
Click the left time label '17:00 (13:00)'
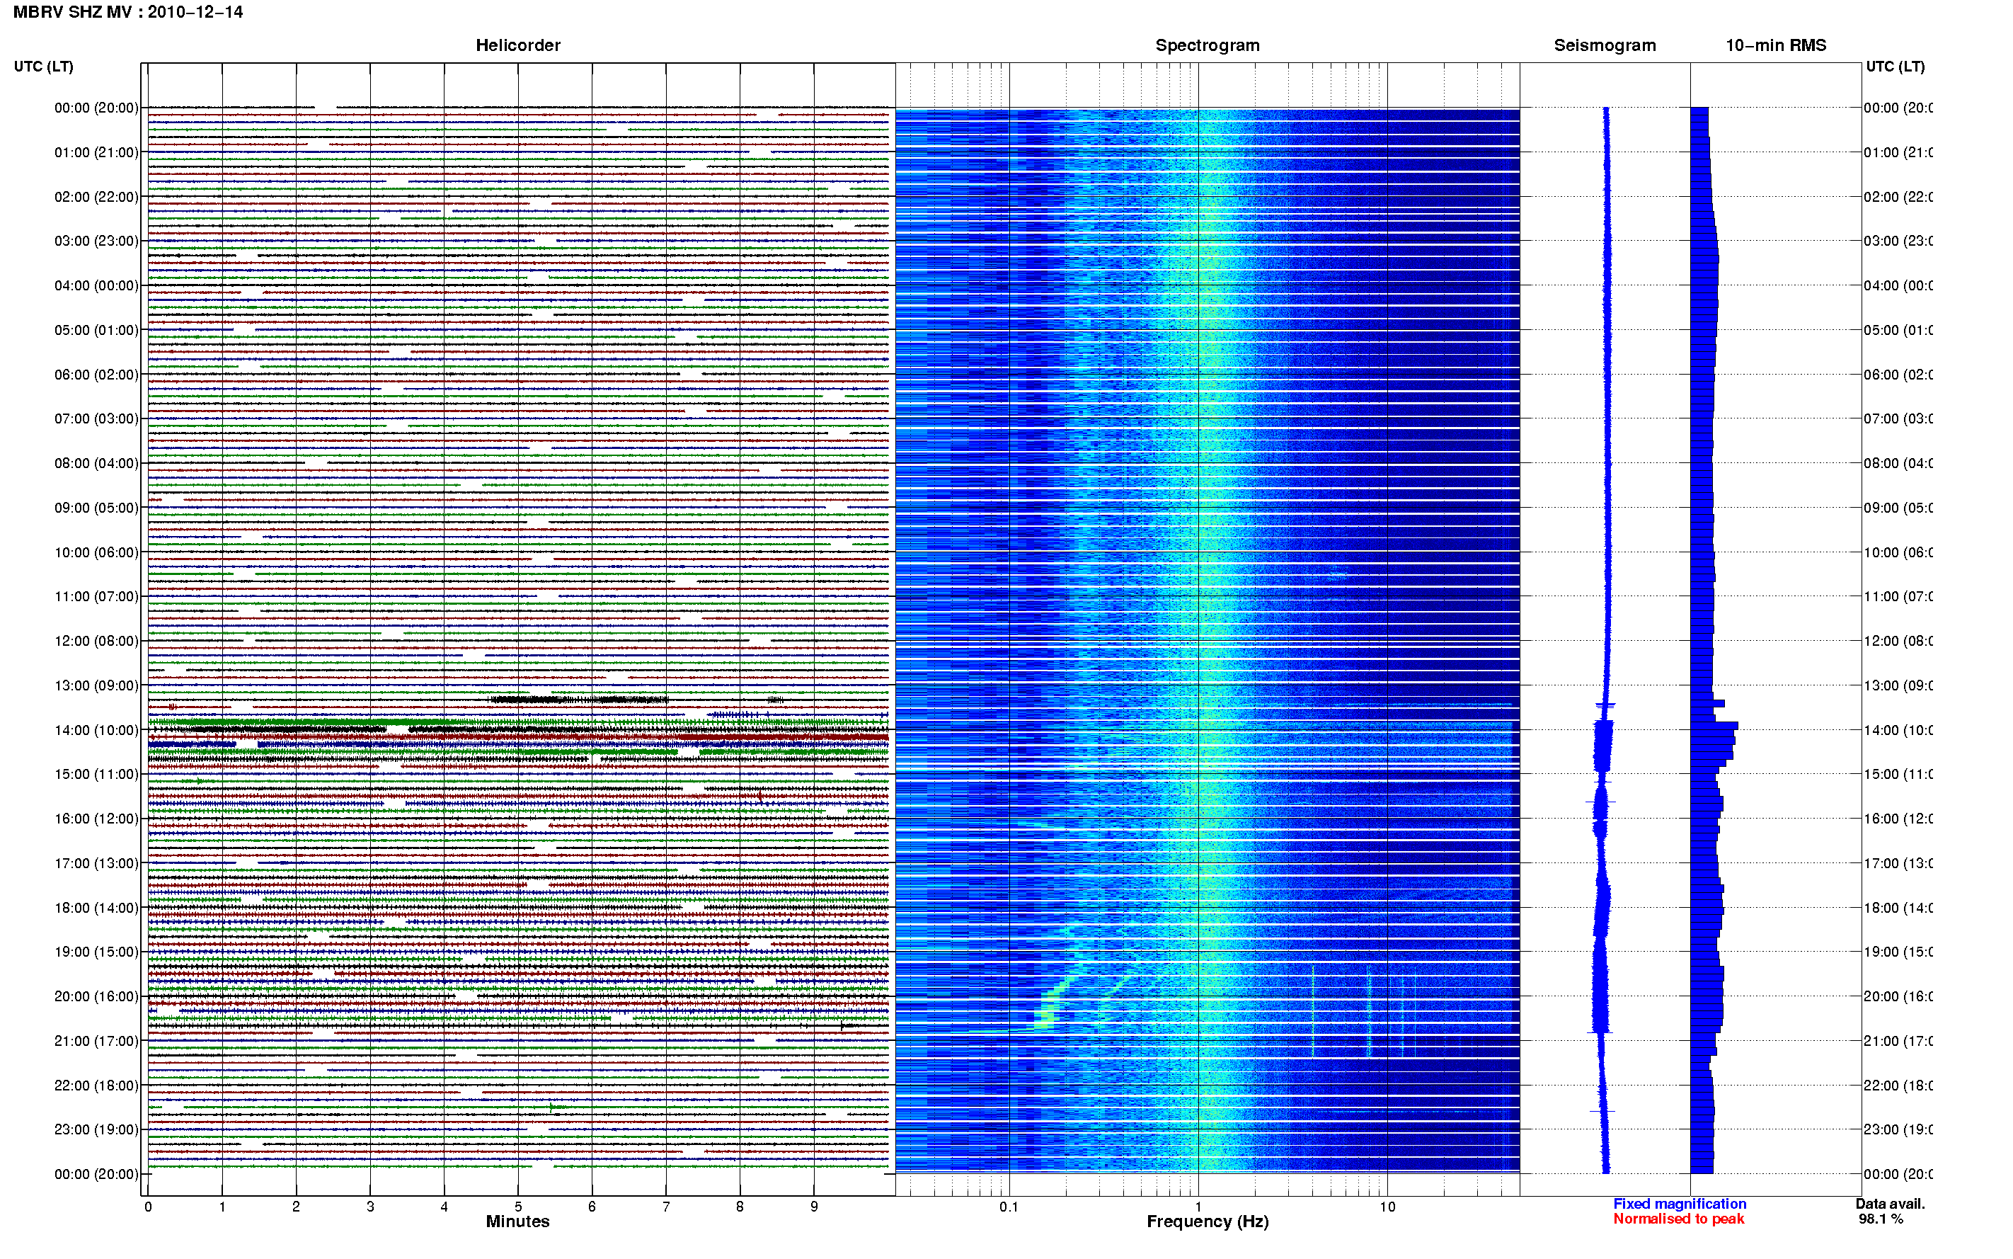click(96, 862)
